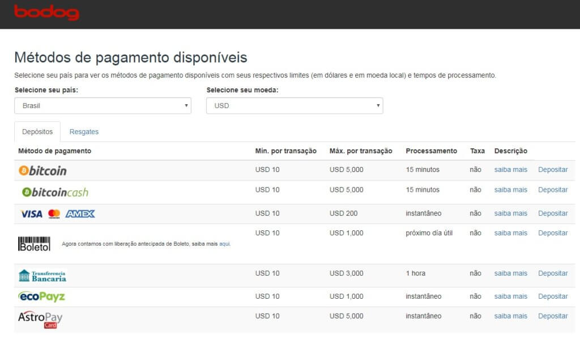The height and width of the screenshot is (339, 580).
Task: Open saiba mais for AstroPay Card
Action: pos(510,316)
